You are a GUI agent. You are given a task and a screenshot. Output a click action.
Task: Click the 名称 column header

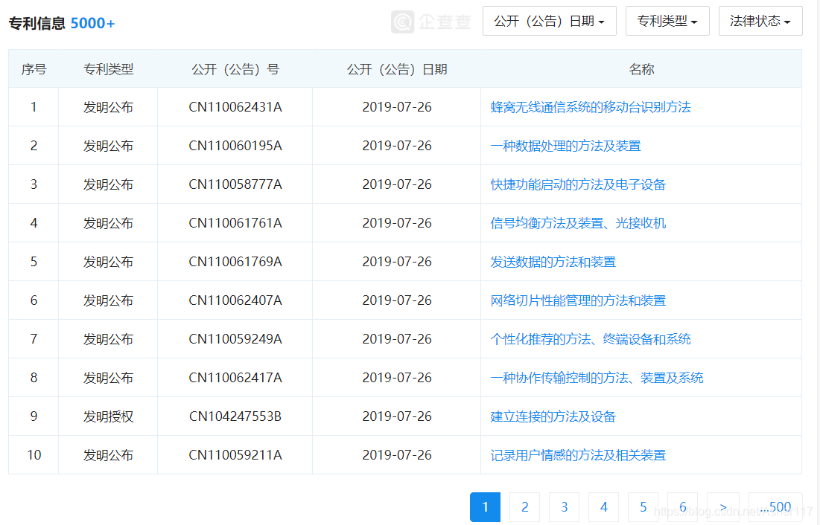(641, 69)
